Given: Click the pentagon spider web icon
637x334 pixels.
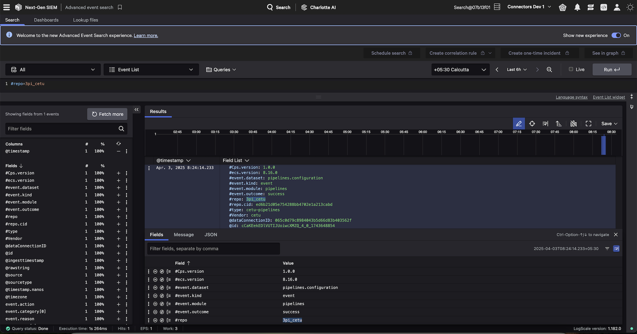Looking at the screenshot, I should (563, 7).
